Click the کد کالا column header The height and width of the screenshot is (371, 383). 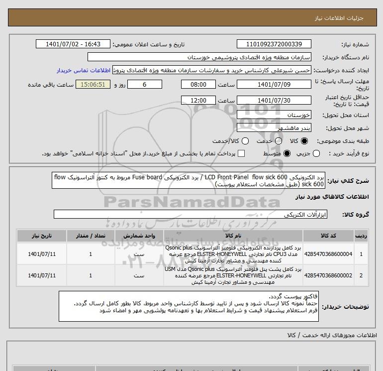[328, 236]
